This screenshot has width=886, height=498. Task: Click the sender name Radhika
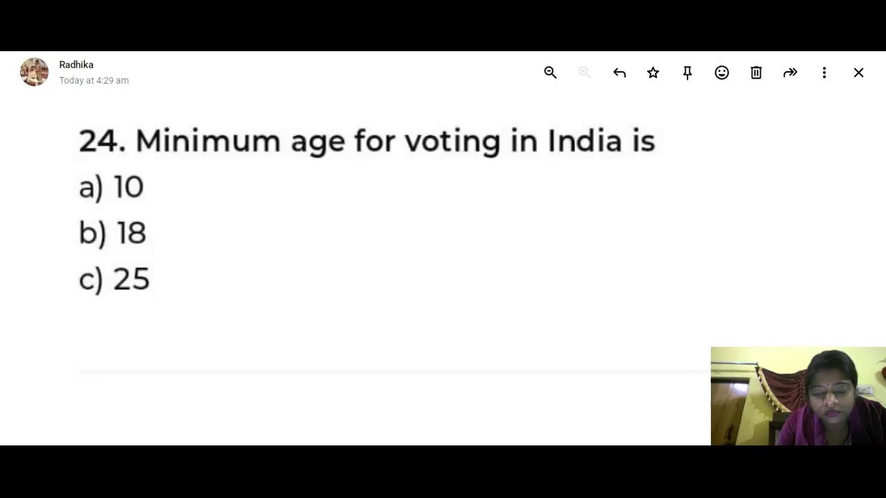[76, 64]
